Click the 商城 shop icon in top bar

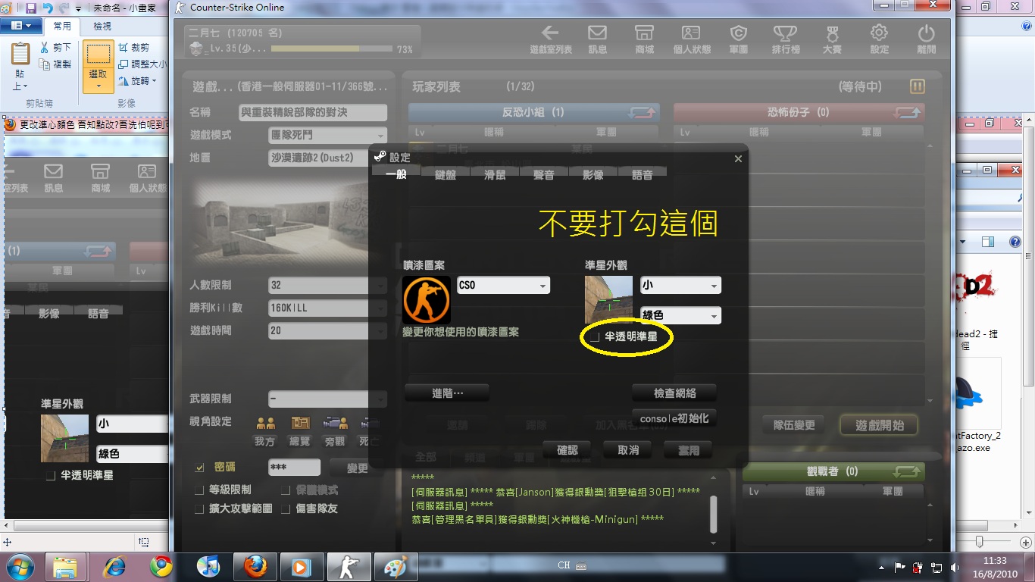[644, 34]
